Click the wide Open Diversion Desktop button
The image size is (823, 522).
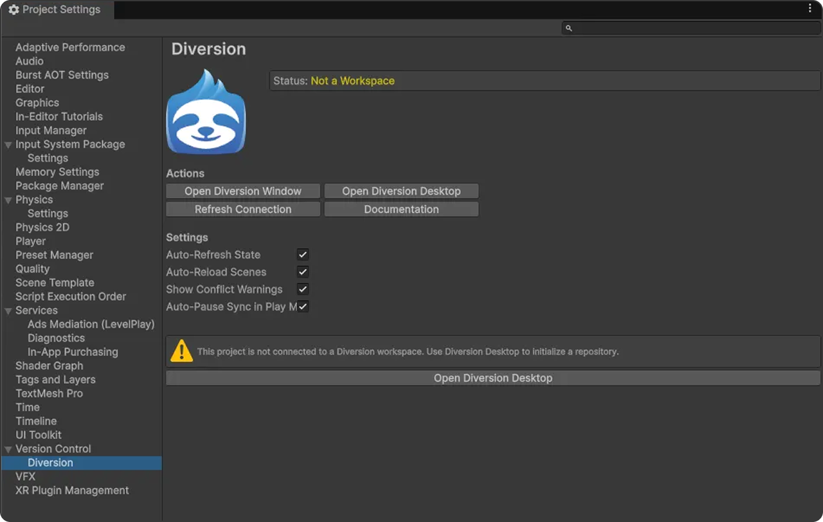[x=493, y=378]
